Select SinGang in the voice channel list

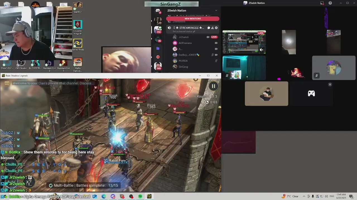pos(183,67)
